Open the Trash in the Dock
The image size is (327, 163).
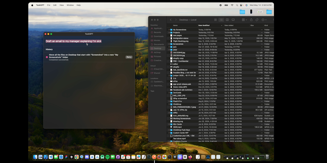(267, 157)
